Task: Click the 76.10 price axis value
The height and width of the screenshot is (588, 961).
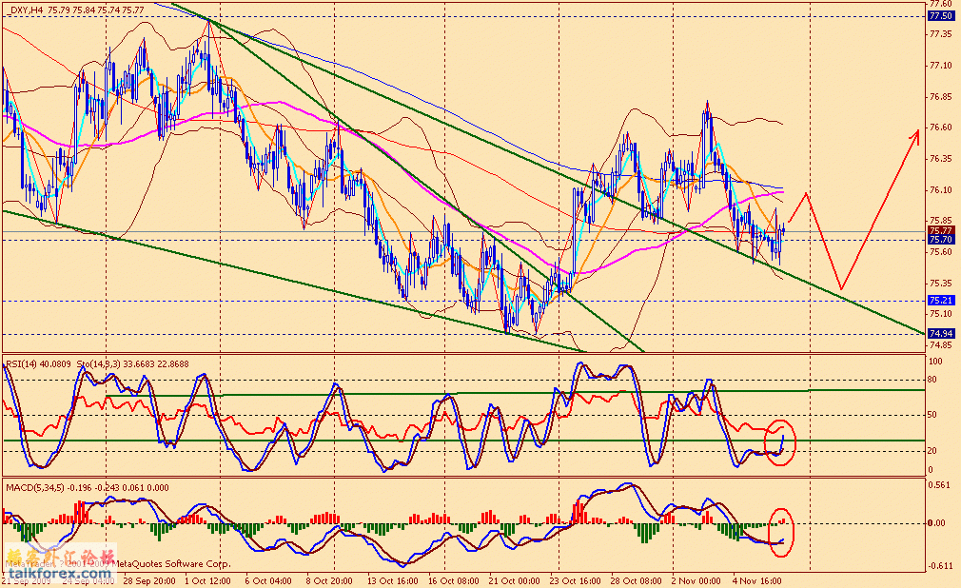Action: (941, 190)
